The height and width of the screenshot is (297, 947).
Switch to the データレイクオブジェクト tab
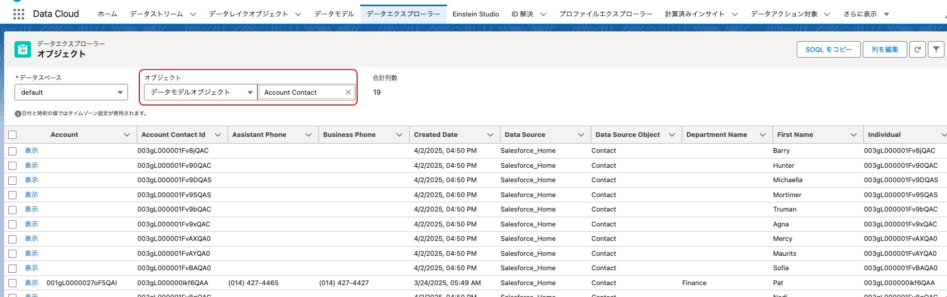(248, 14)
